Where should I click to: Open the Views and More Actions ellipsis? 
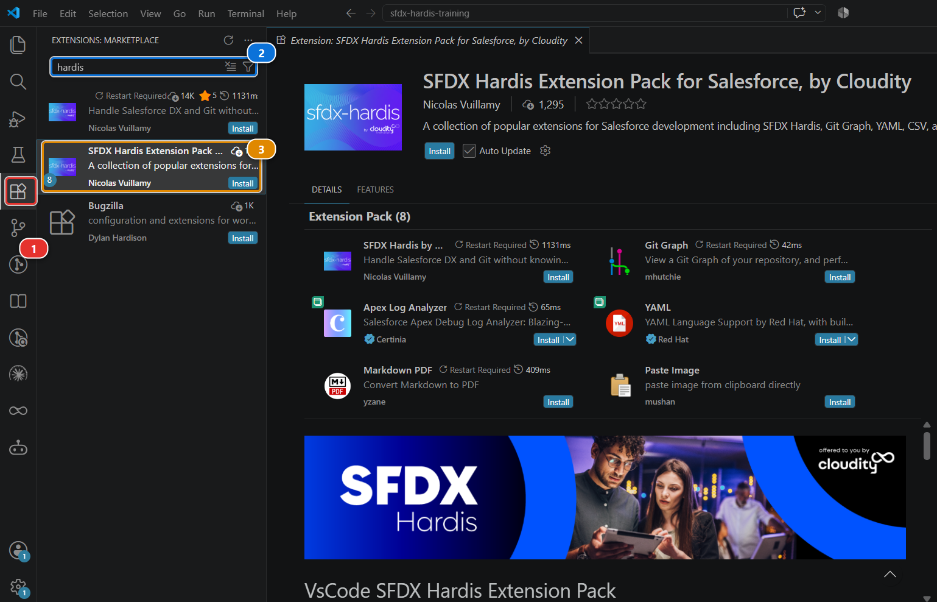tap(248, 40)
